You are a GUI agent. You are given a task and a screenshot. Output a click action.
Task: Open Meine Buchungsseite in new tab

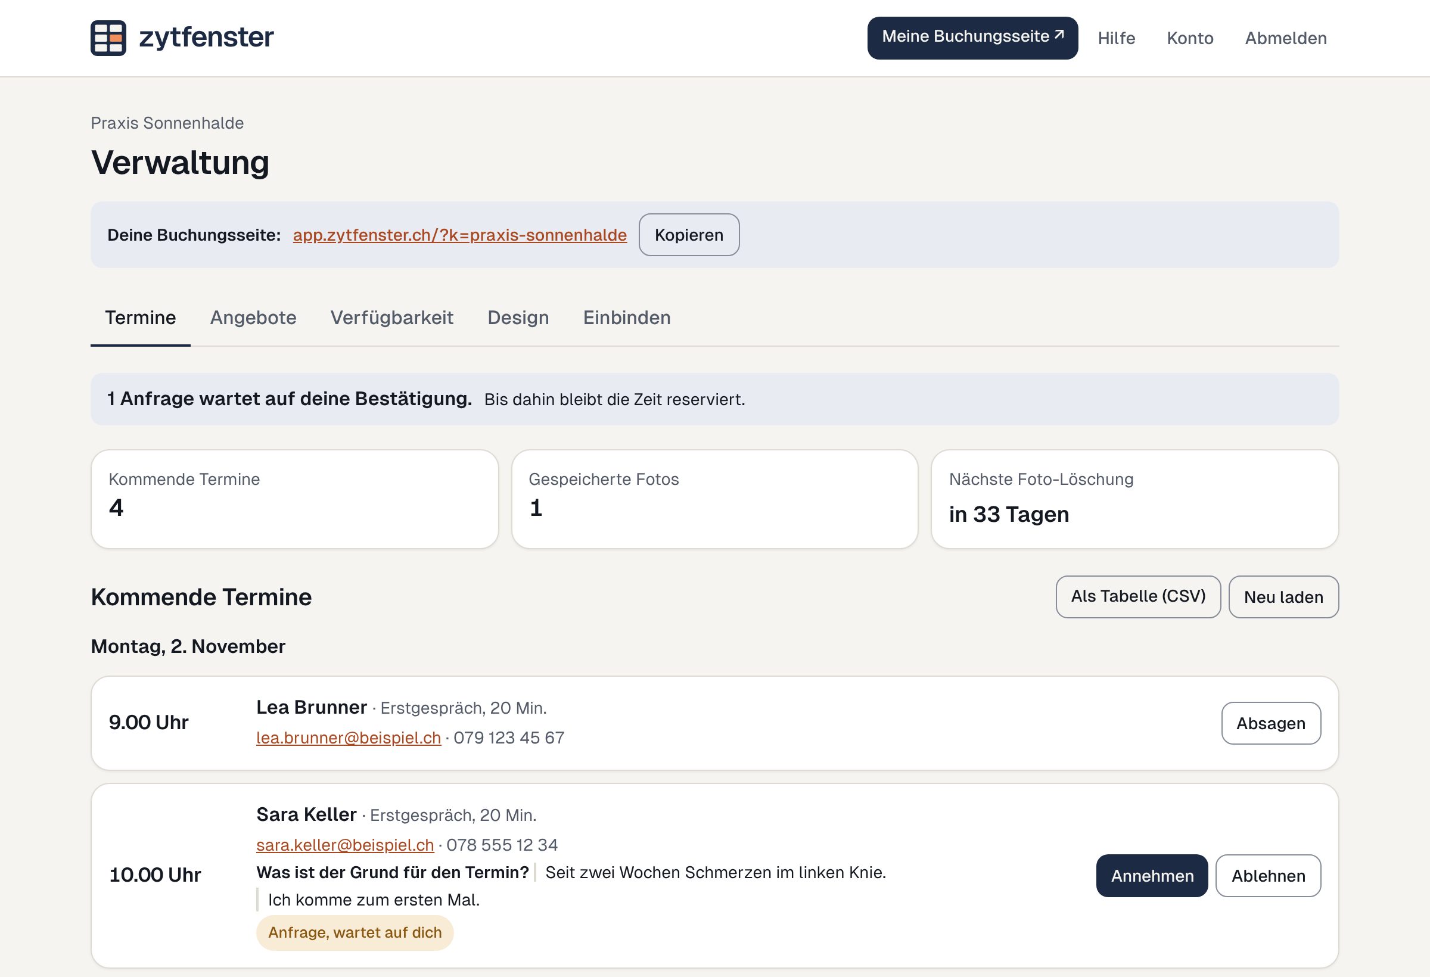[x=972, y=38]
